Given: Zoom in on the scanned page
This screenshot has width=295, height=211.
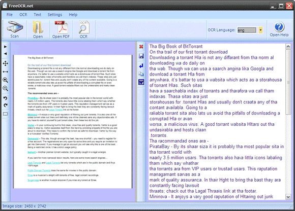Looking at the screenshot, I should click(x=6, y=80).
